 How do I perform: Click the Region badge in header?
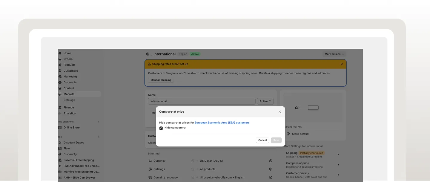click(x=183, y=54)
